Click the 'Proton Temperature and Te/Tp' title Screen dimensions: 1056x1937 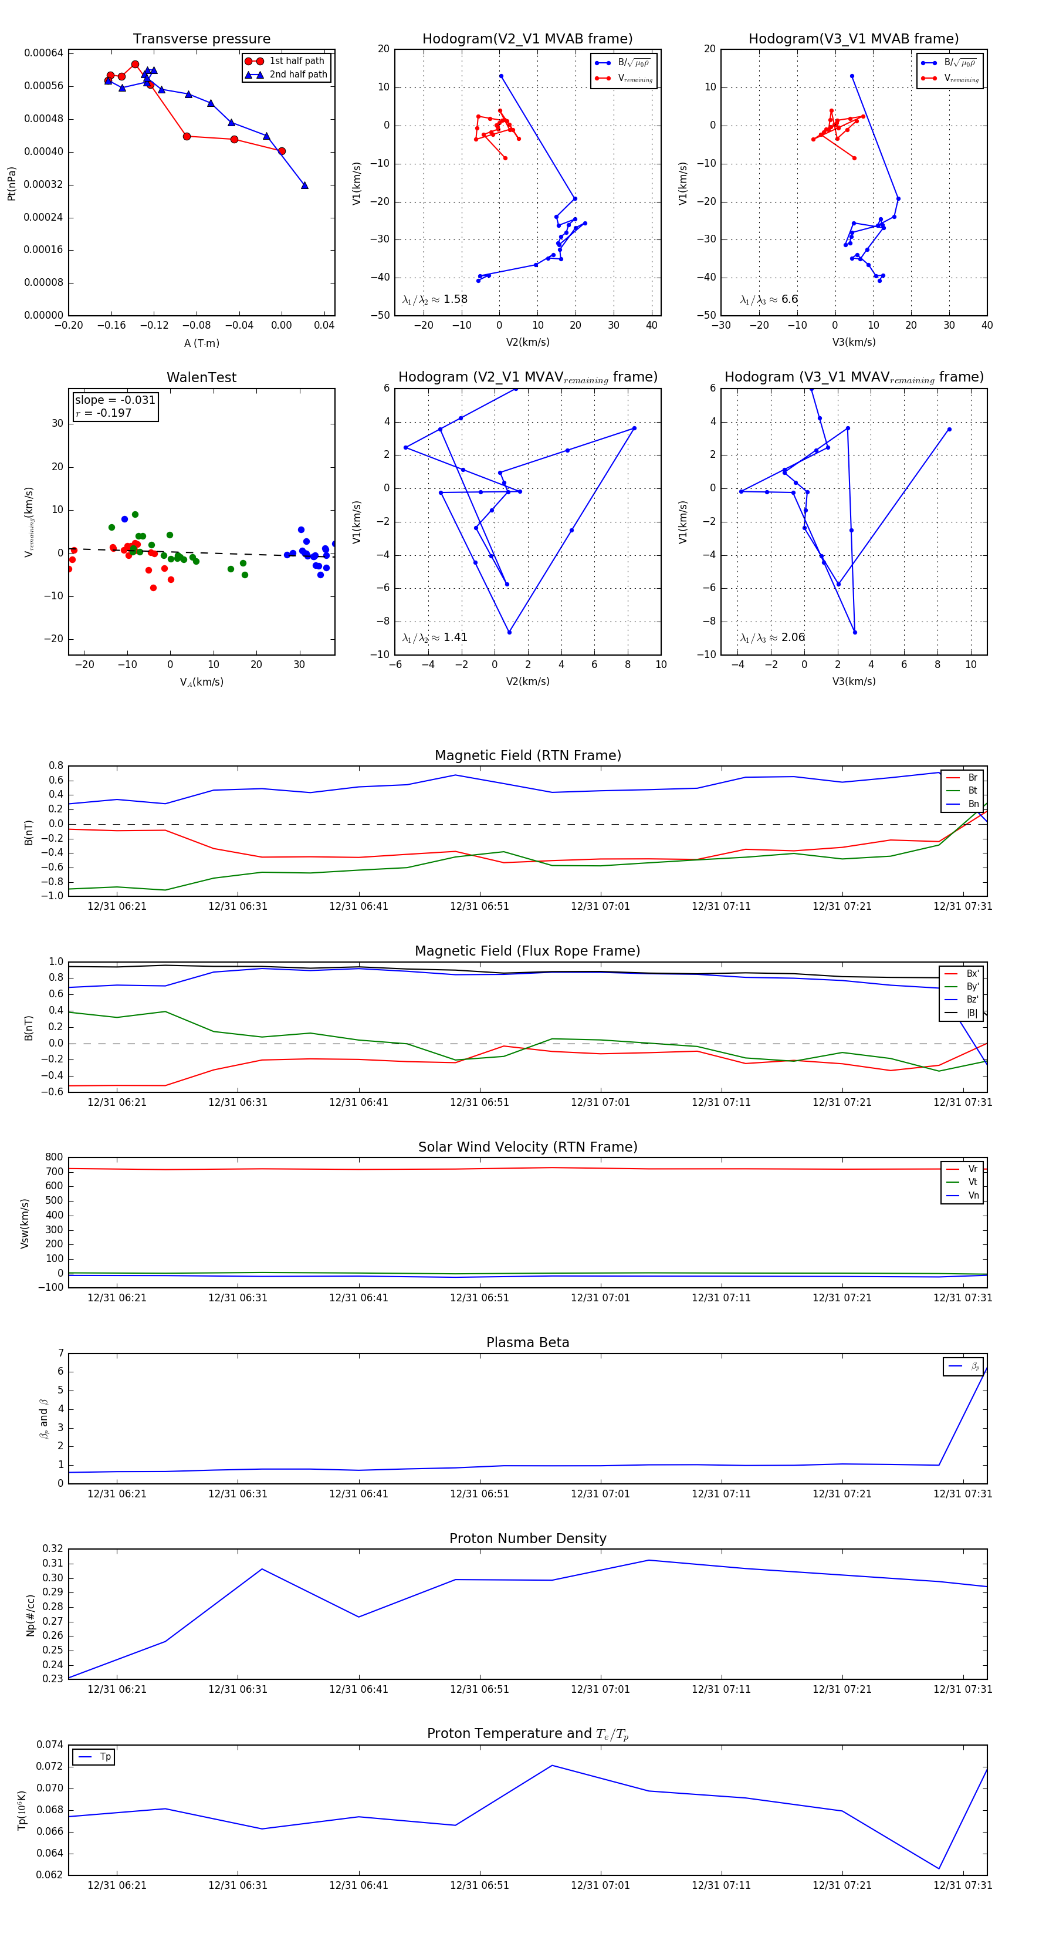click(x=527, y=1734)
